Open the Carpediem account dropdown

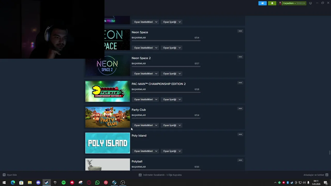[x=289, y=3]
